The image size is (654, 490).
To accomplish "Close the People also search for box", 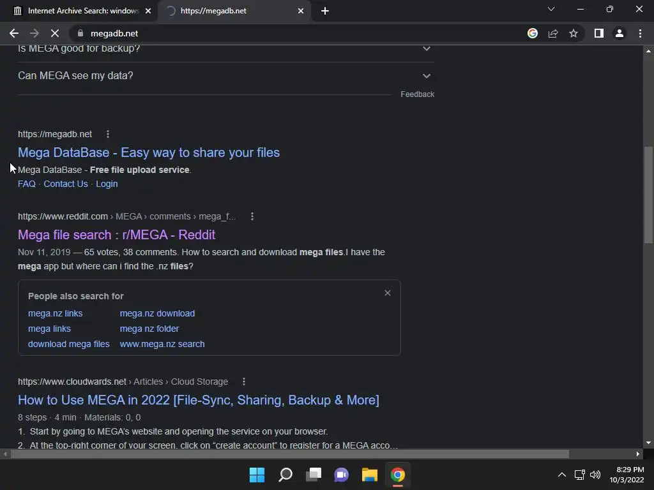I will (x=388, y=293).
